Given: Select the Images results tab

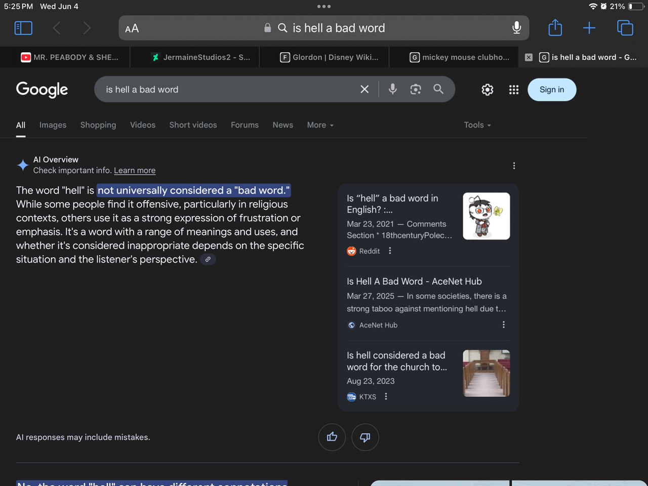Looking at the screenshot, I should (53, 125).
